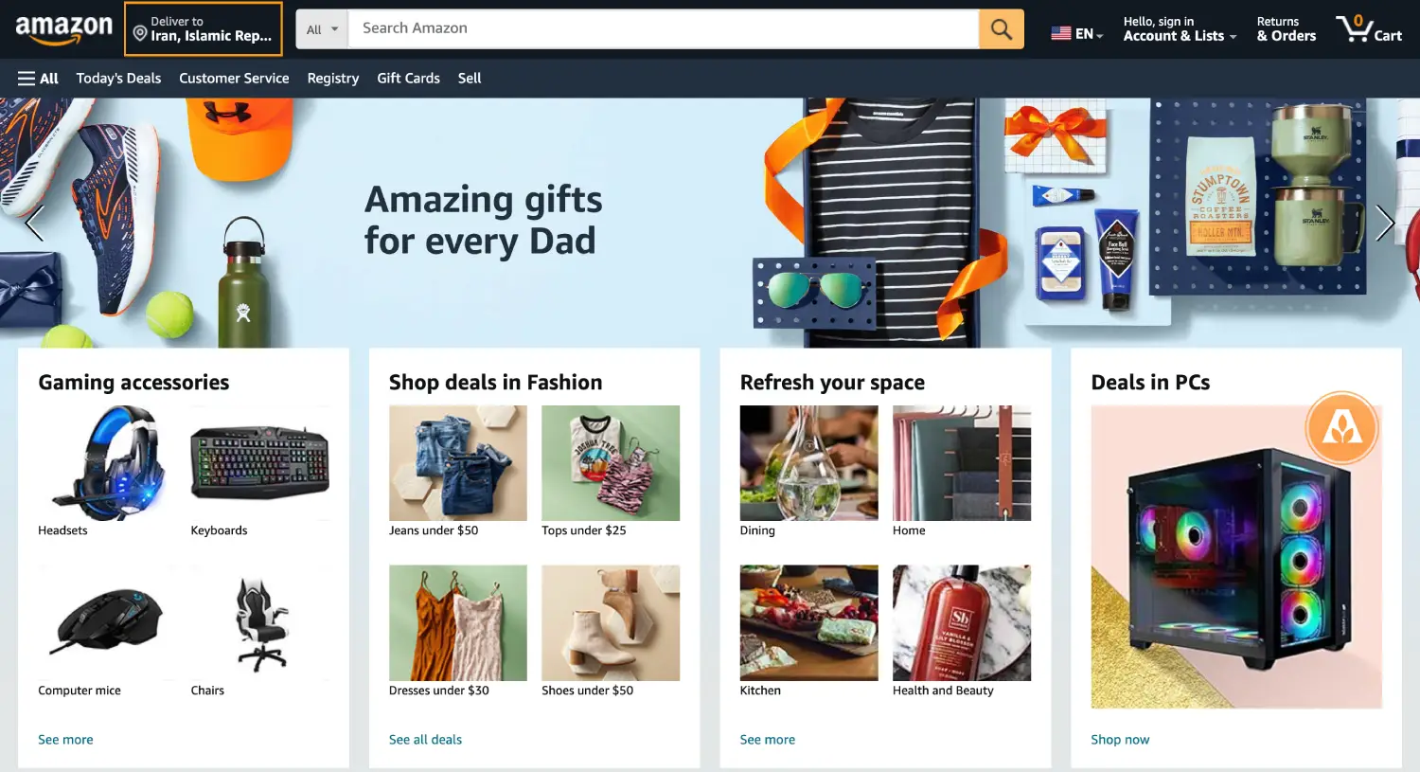Open the hamburger All menu
This screenshot has height=772, width=1420.
pos(38,79)
